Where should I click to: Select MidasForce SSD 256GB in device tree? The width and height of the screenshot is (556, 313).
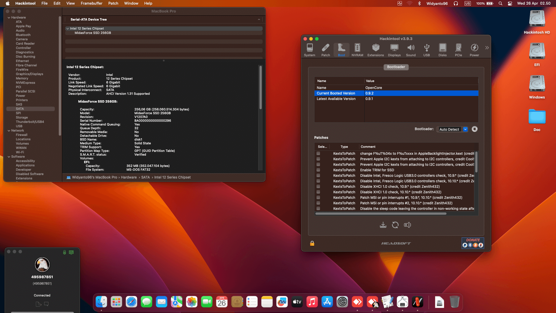click(93, 33)
